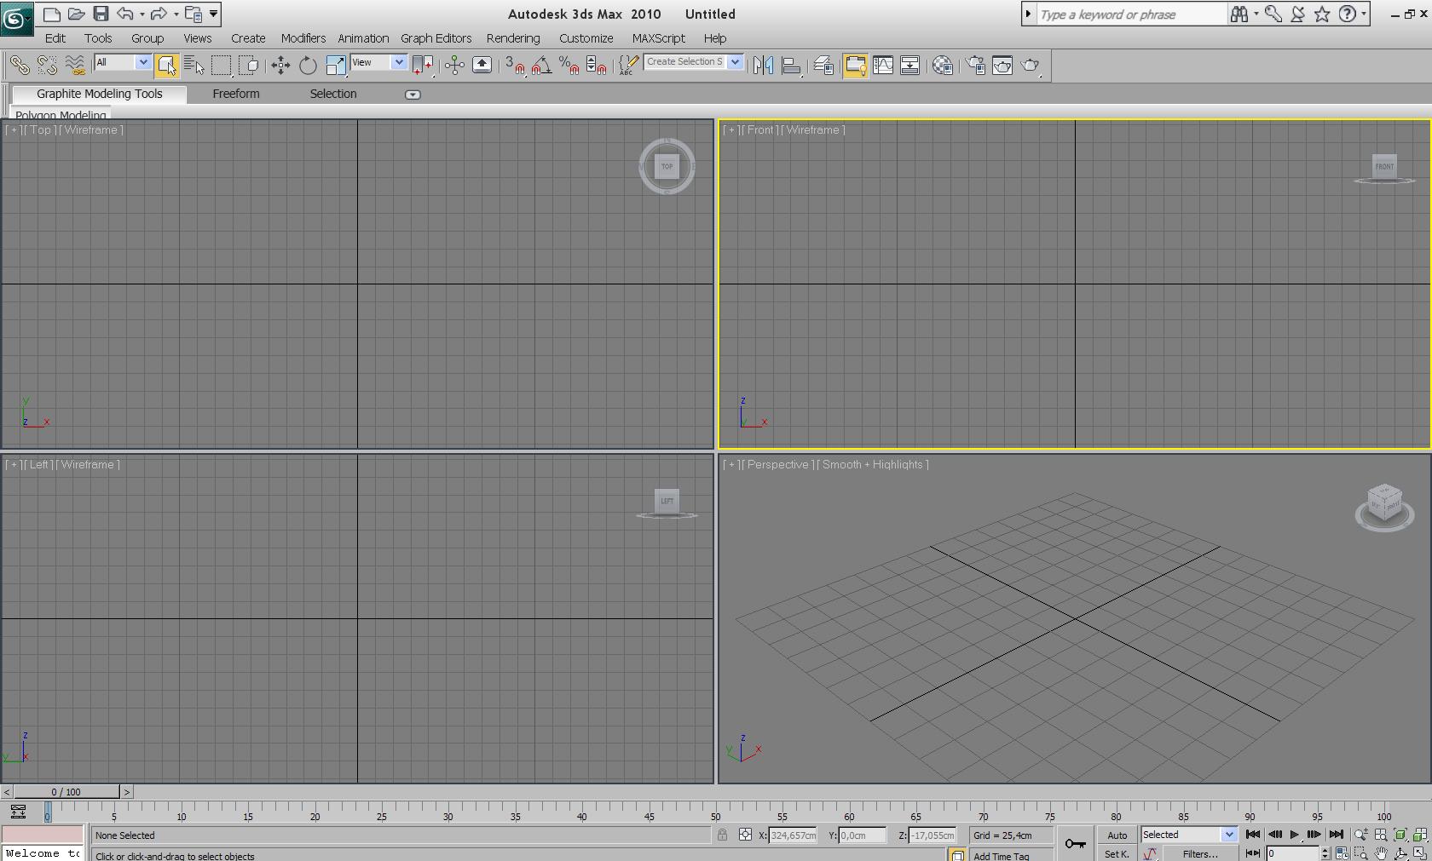Click the Align tool

(791, 65)
